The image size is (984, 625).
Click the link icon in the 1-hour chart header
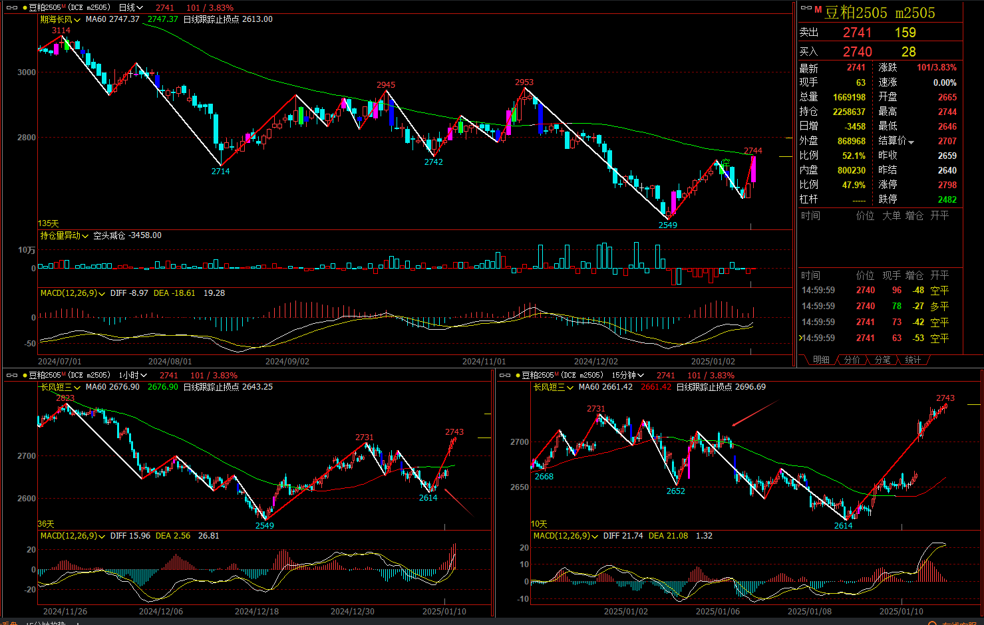(11, 376)
